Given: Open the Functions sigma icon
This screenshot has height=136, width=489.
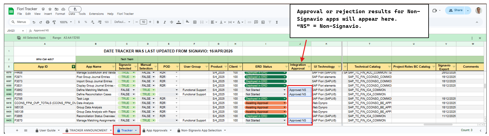Looking at the screenshot, I should tap(277, 22).
